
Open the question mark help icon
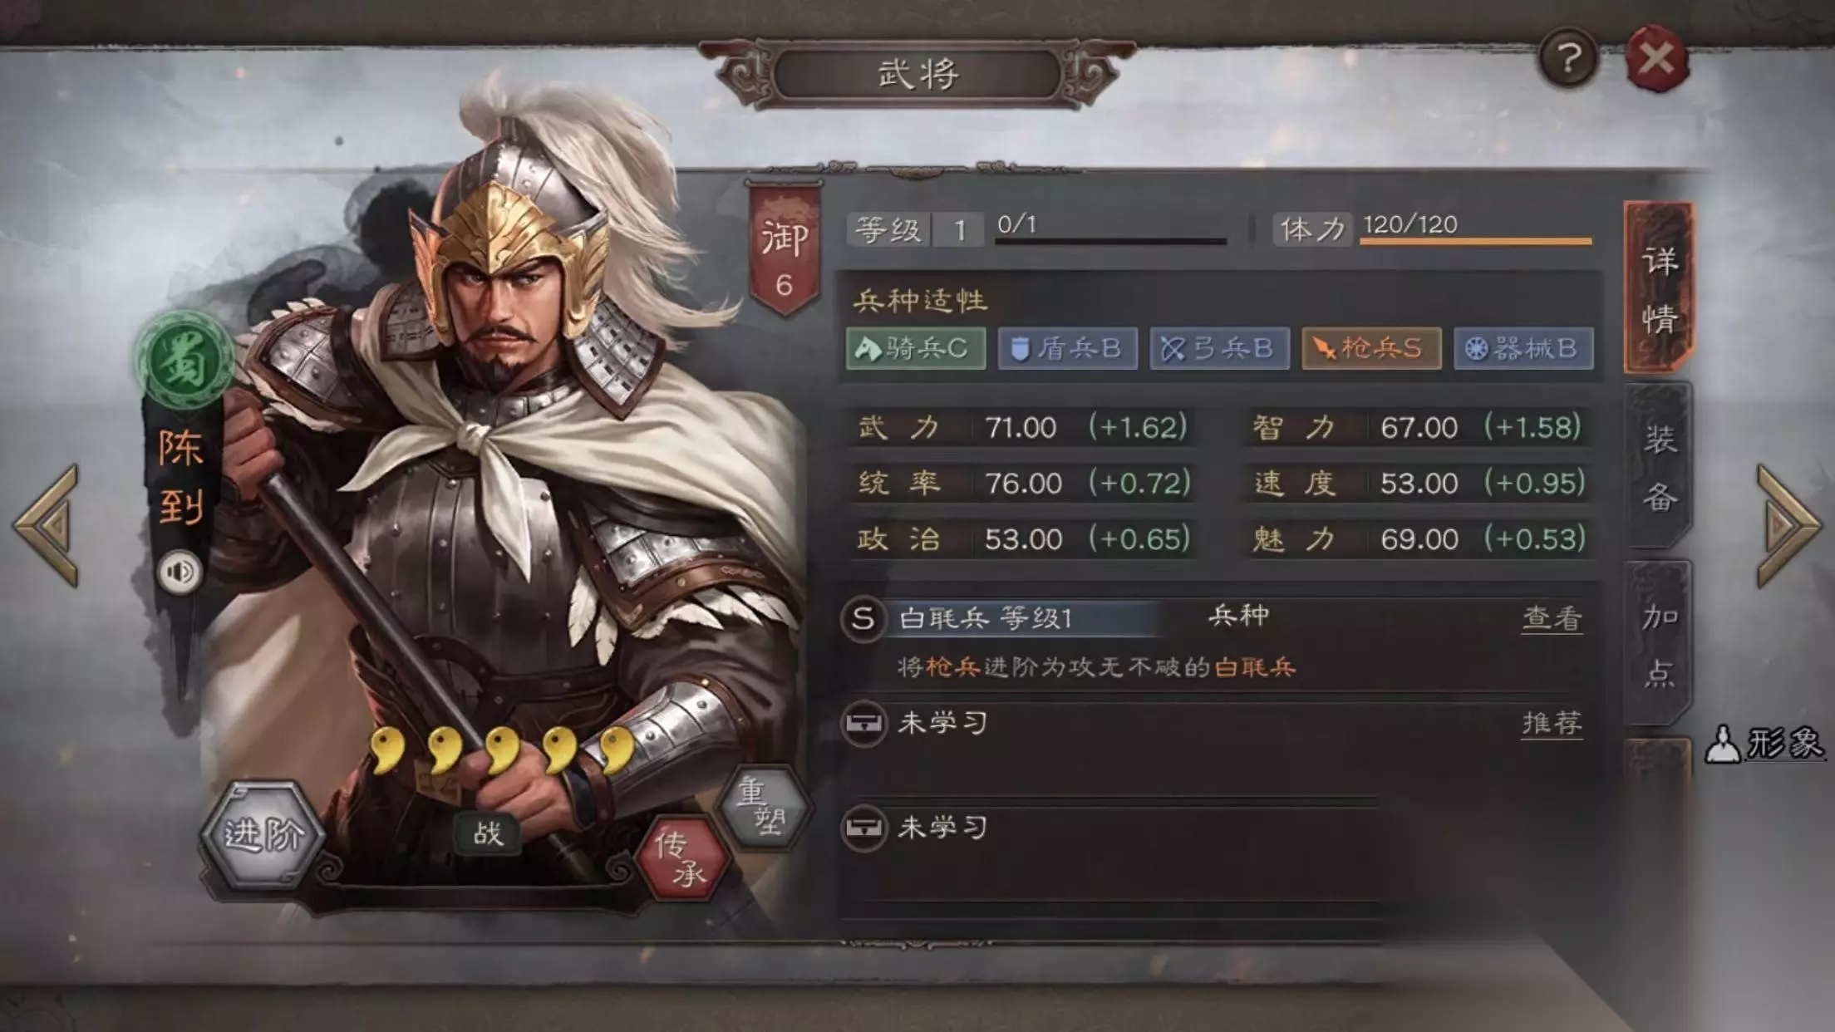[1568, 58]
